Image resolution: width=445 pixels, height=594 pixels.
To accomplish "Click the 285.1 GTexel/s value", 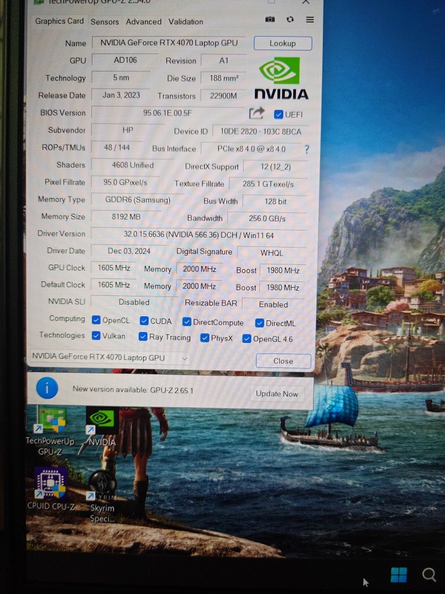I will click(x=268, y=184).
